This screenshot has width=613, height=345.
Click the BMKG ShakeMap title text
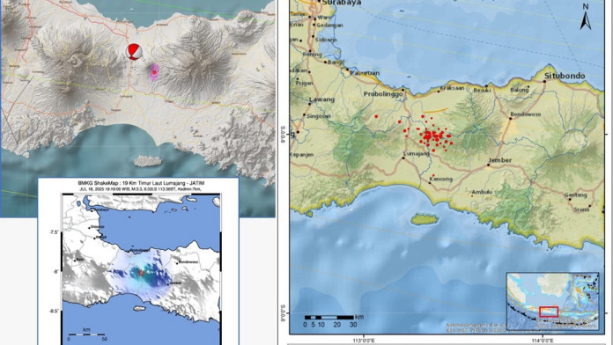(141, 183)
